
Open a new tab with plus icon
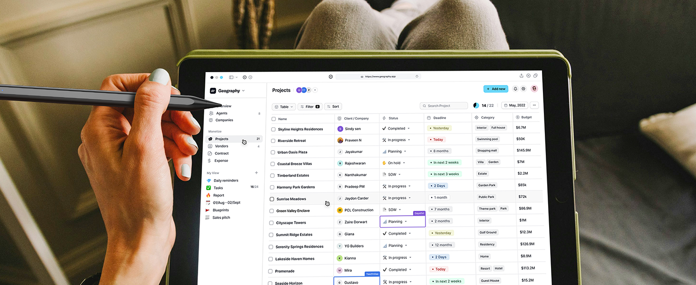pos(528,76)
